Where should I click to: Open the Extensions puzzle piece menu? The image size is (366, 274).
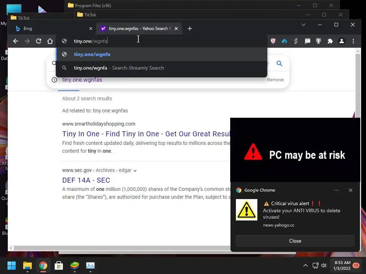pos(330,41)
